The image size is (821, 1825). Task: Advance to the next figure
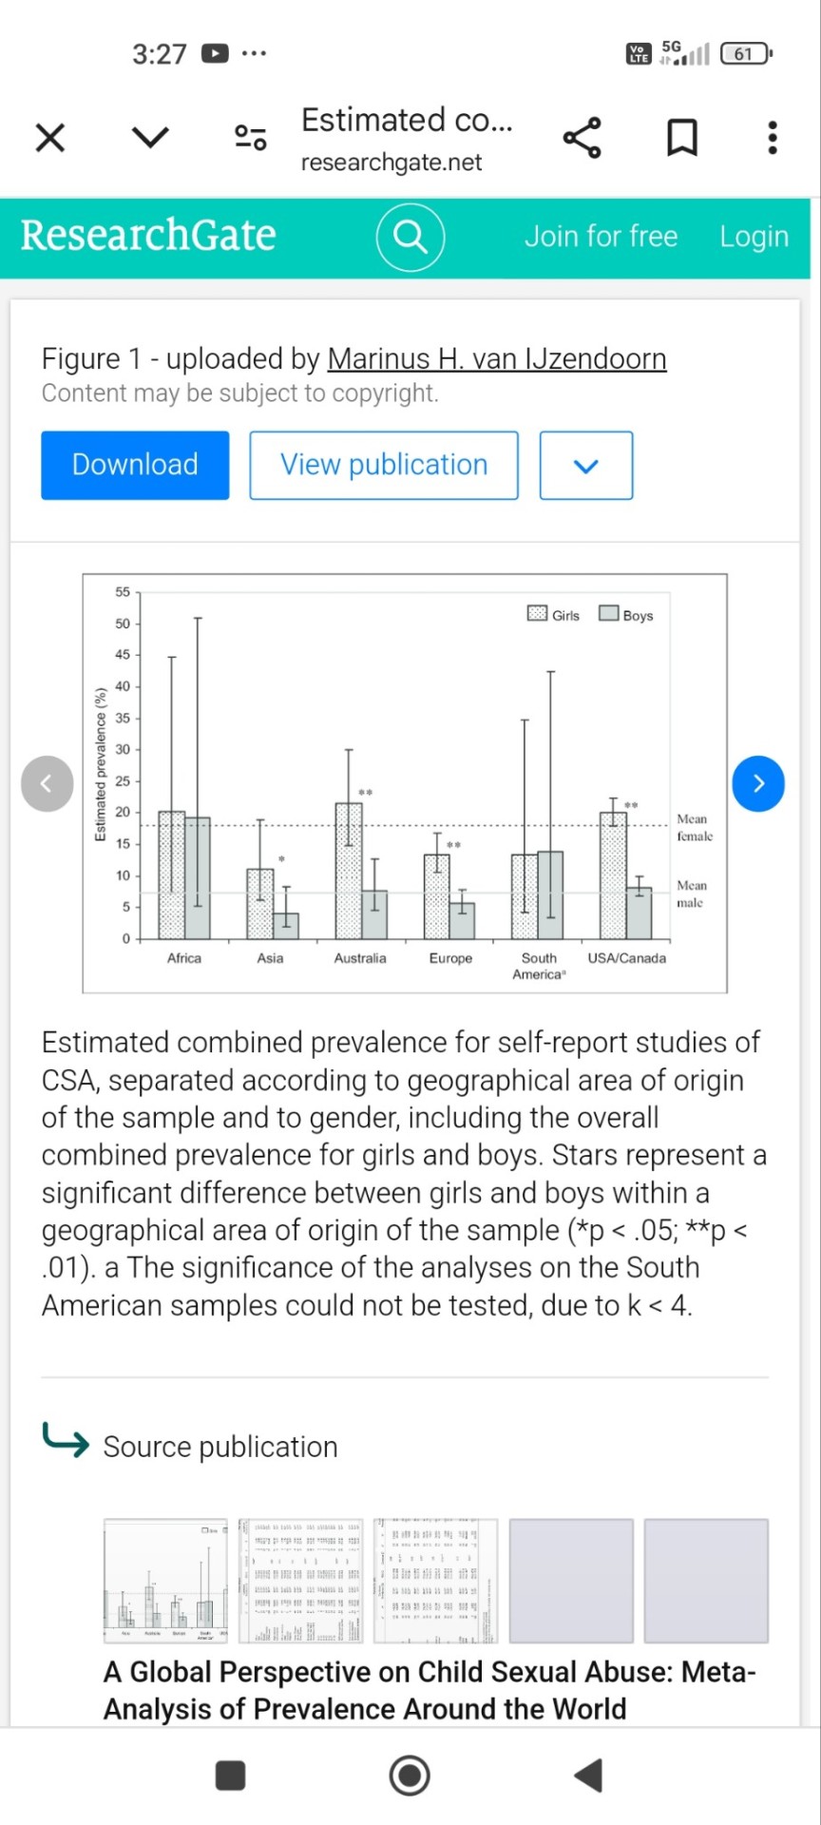(758, 783)
